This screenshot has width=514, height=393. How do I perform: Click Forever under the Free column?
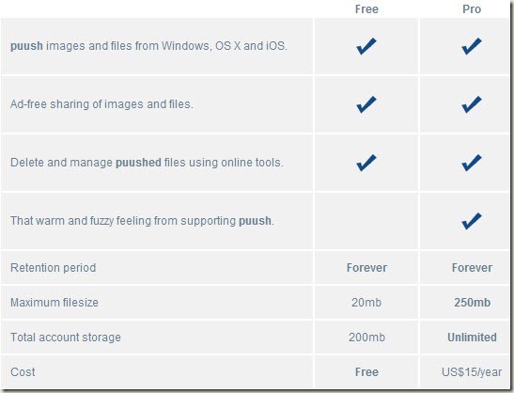tap(366, 268)
